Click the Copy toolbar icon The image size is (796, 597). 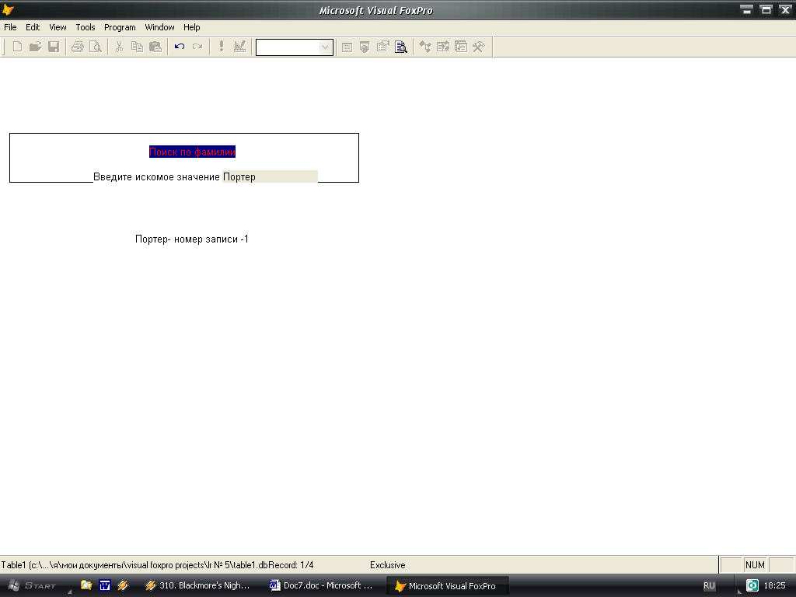[137, 47]
